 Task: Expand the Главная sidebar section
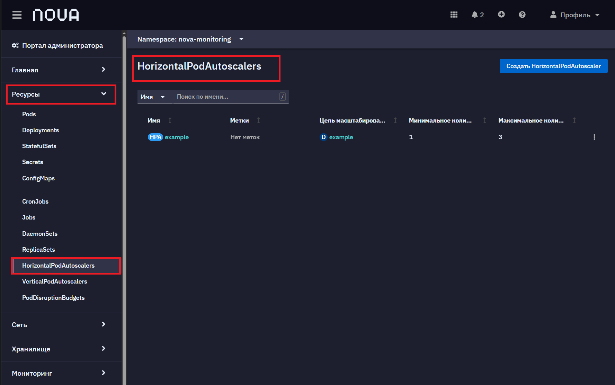(61, 70)
